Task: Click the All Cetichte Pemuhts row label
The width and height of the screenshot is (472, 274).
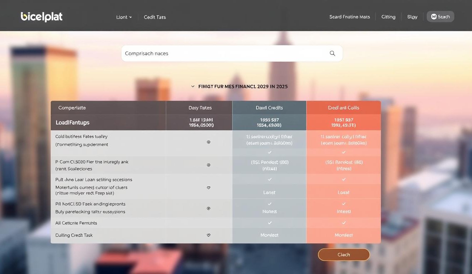Action: pos(76,223)
